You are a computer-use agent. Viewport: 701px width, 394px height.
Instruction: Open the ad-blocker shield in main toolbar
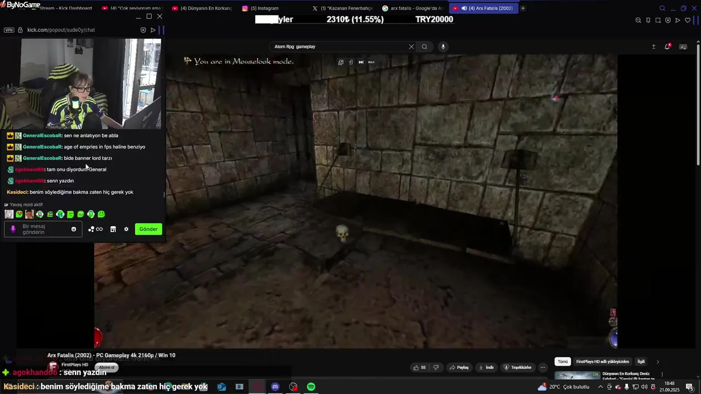point(668,20)
